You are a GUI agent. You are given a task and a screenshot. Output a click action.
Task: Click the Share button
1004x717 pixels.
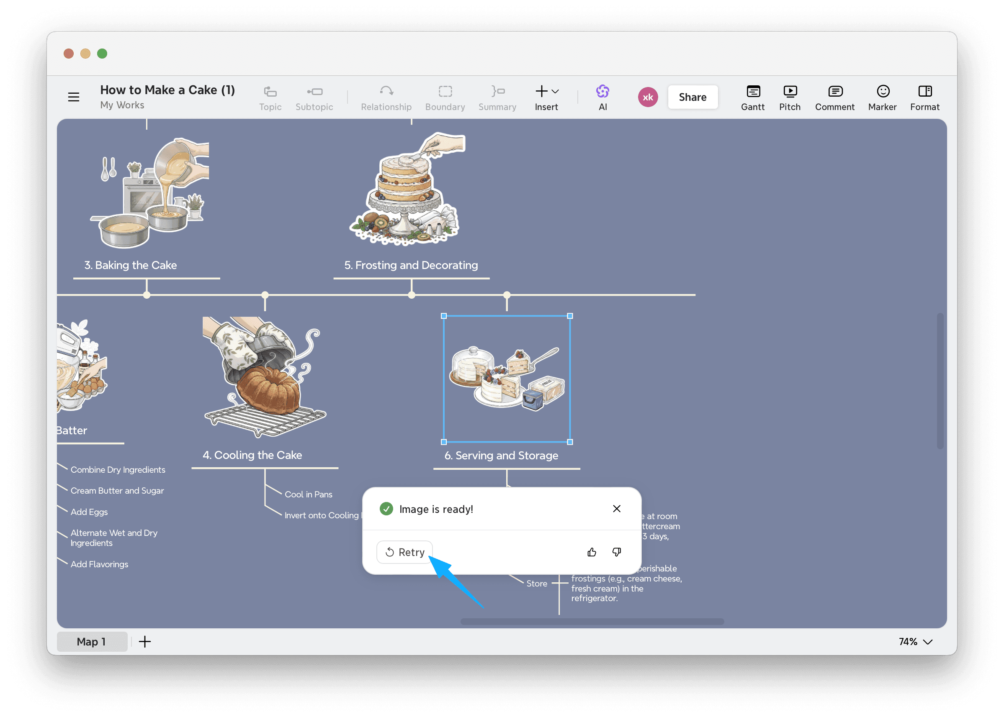click(692, 97)
